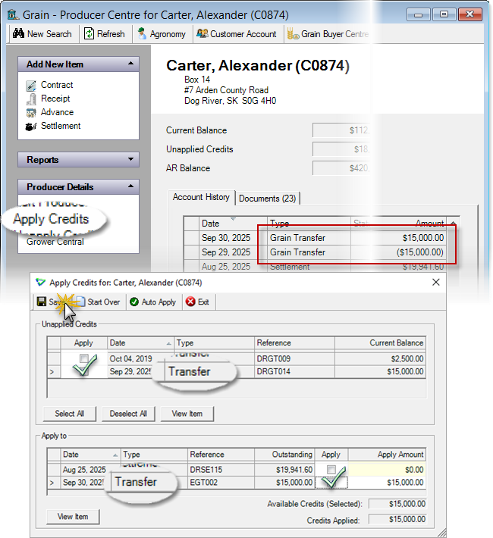493x538 pixels.
Task: Select the Sep 30, 2025 Grain Transfer row
Action: pyautogui.click(x=316, y=238)
